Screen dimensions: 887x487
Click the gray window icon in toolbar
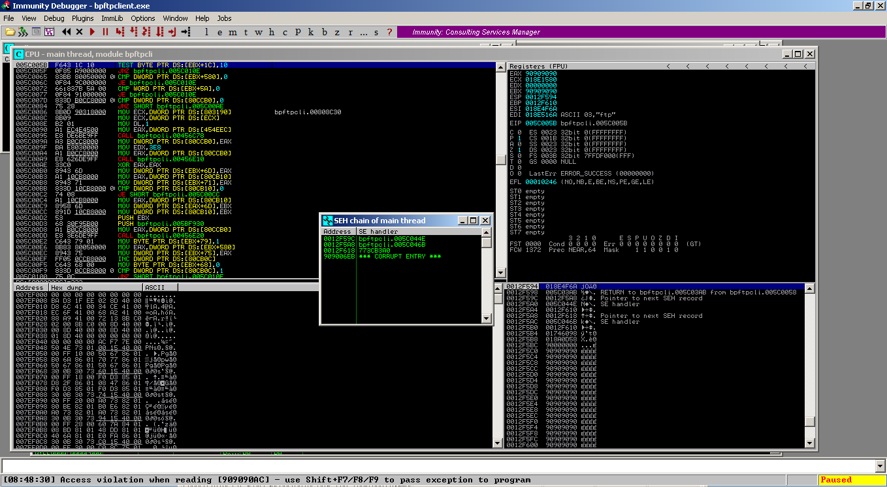(x=36, y=31)
